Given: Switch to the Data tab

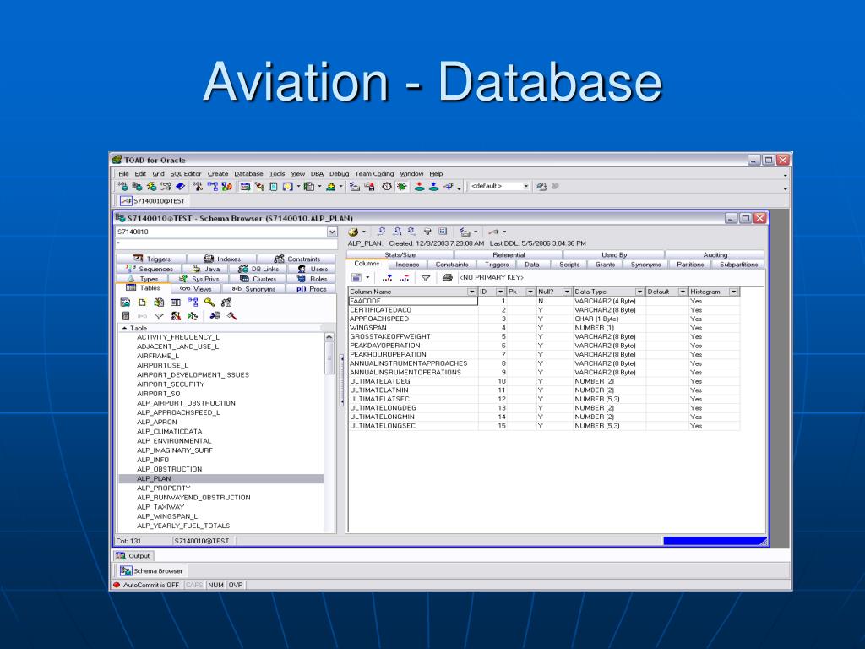Looking at the screenshot, I should point(532,265).
